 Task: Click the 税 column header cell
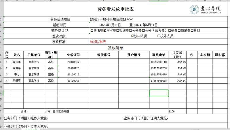tap(192, 55)
